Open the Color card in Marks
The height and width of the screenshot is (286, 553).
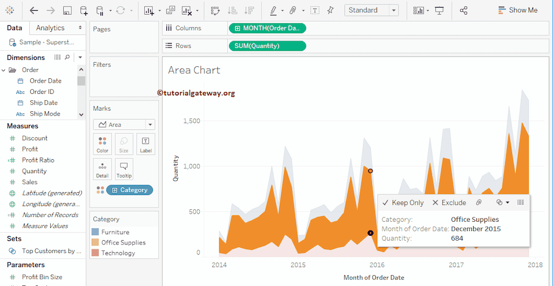point(103,144)
